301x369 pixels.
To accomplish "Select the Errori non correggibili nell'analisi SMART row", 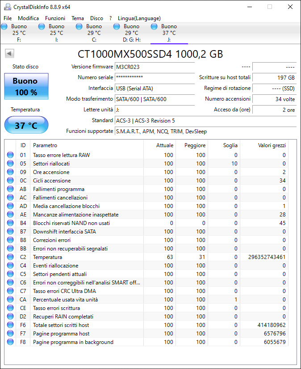I will (146, 282).
